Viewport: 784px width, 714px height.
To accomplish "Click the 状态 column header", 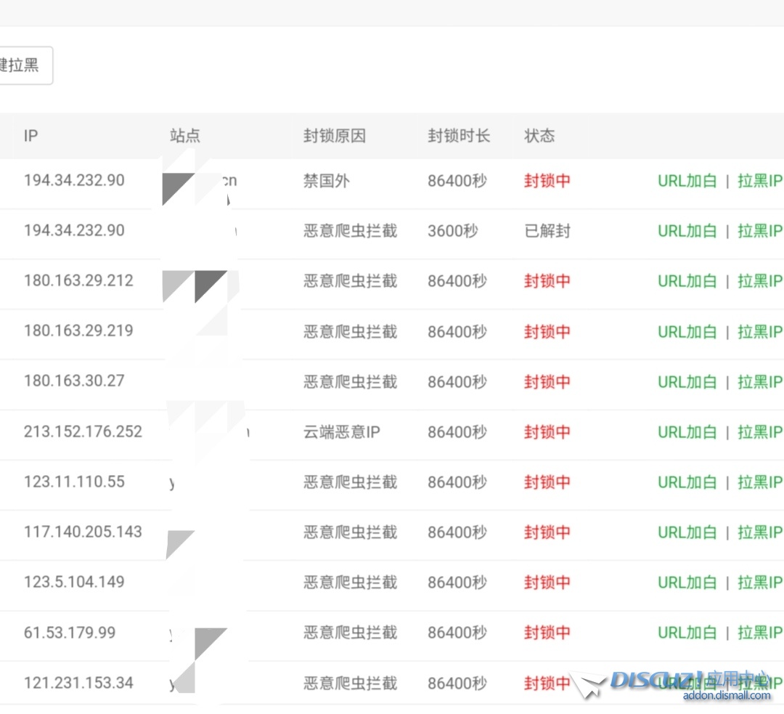I will tap(539, 136).
